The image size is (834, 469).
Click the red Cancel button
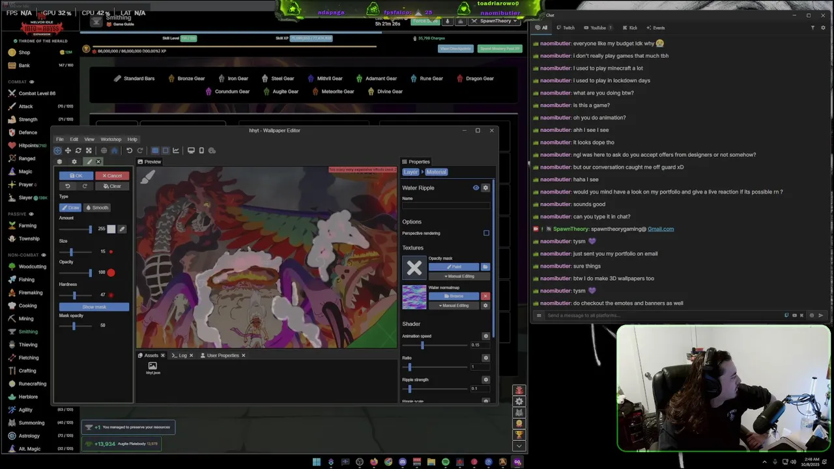[112, 176]
